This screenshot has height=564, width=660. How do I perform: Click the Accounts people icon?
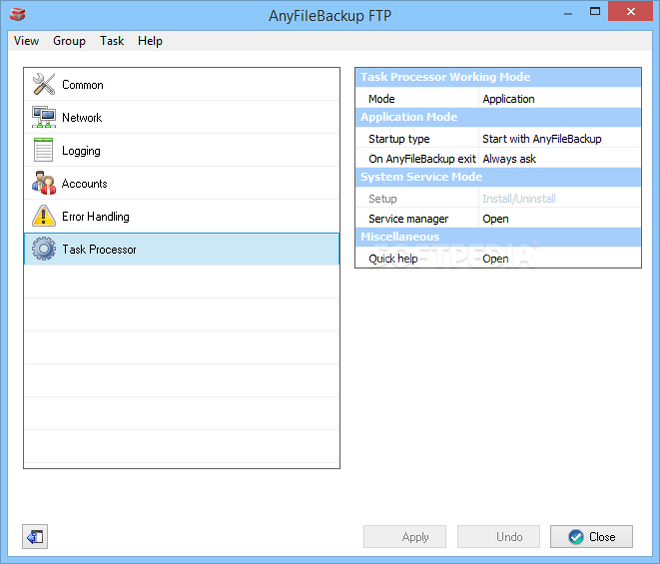44,183
